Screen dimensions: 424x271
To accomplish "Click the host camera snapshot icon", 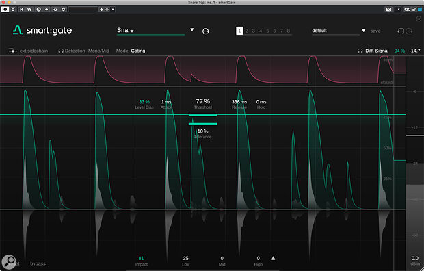I will (388, 10).
